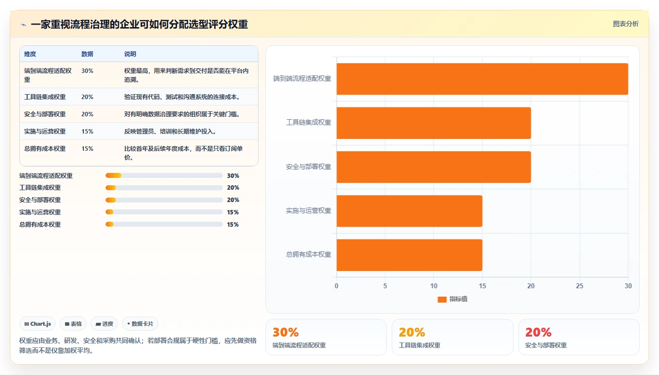Select the Chart.js tag chip
Viewport: 659px width, 375px height.
coord(37,324)
